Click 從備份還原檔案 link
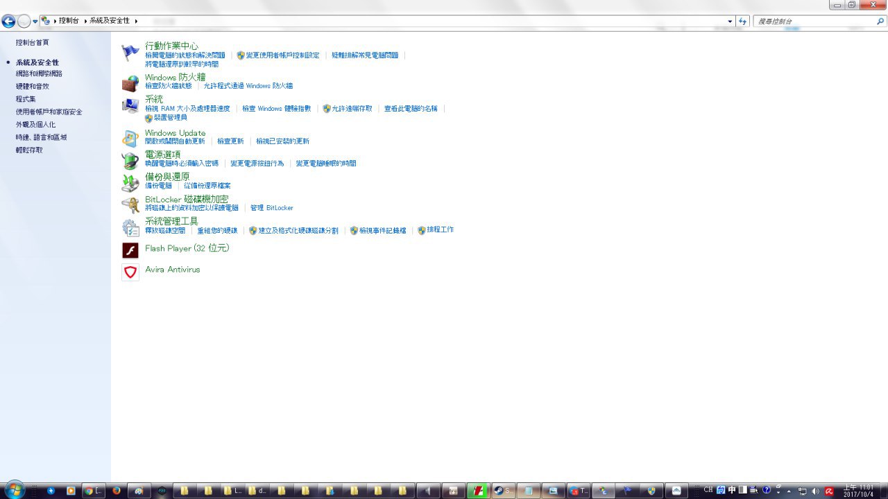The width and height of the screenshot is (888, 499). point(207,186)
